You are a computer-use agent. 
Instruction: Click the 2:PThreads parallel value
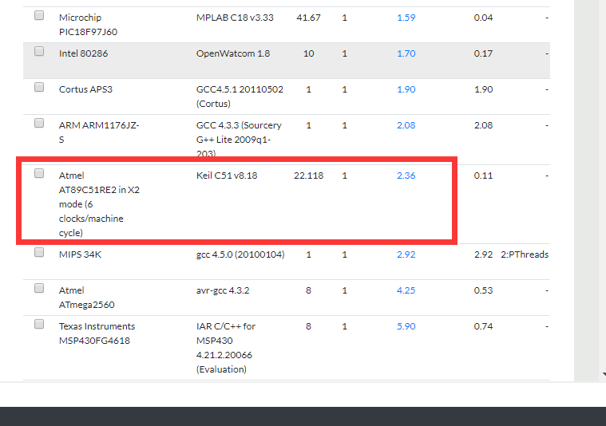click(525, 254)
